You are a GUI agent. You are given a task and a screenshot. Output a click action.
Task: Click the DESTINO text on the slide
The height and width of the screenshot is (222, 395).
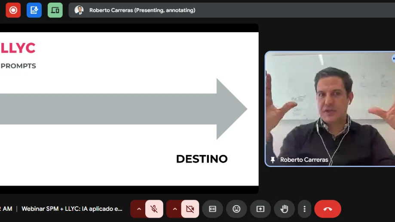click(202, 159)
